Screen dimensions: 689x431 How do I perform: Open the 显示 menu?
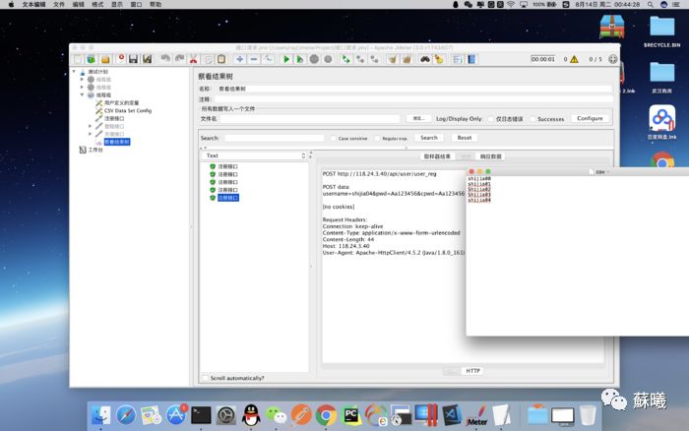(117, 4)
